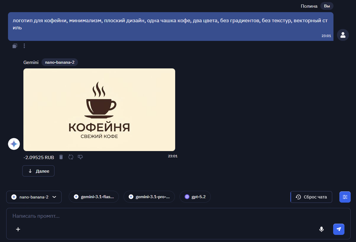
Task: Click the -2.09525 RUB cost label
Action: tap(39, 157)
